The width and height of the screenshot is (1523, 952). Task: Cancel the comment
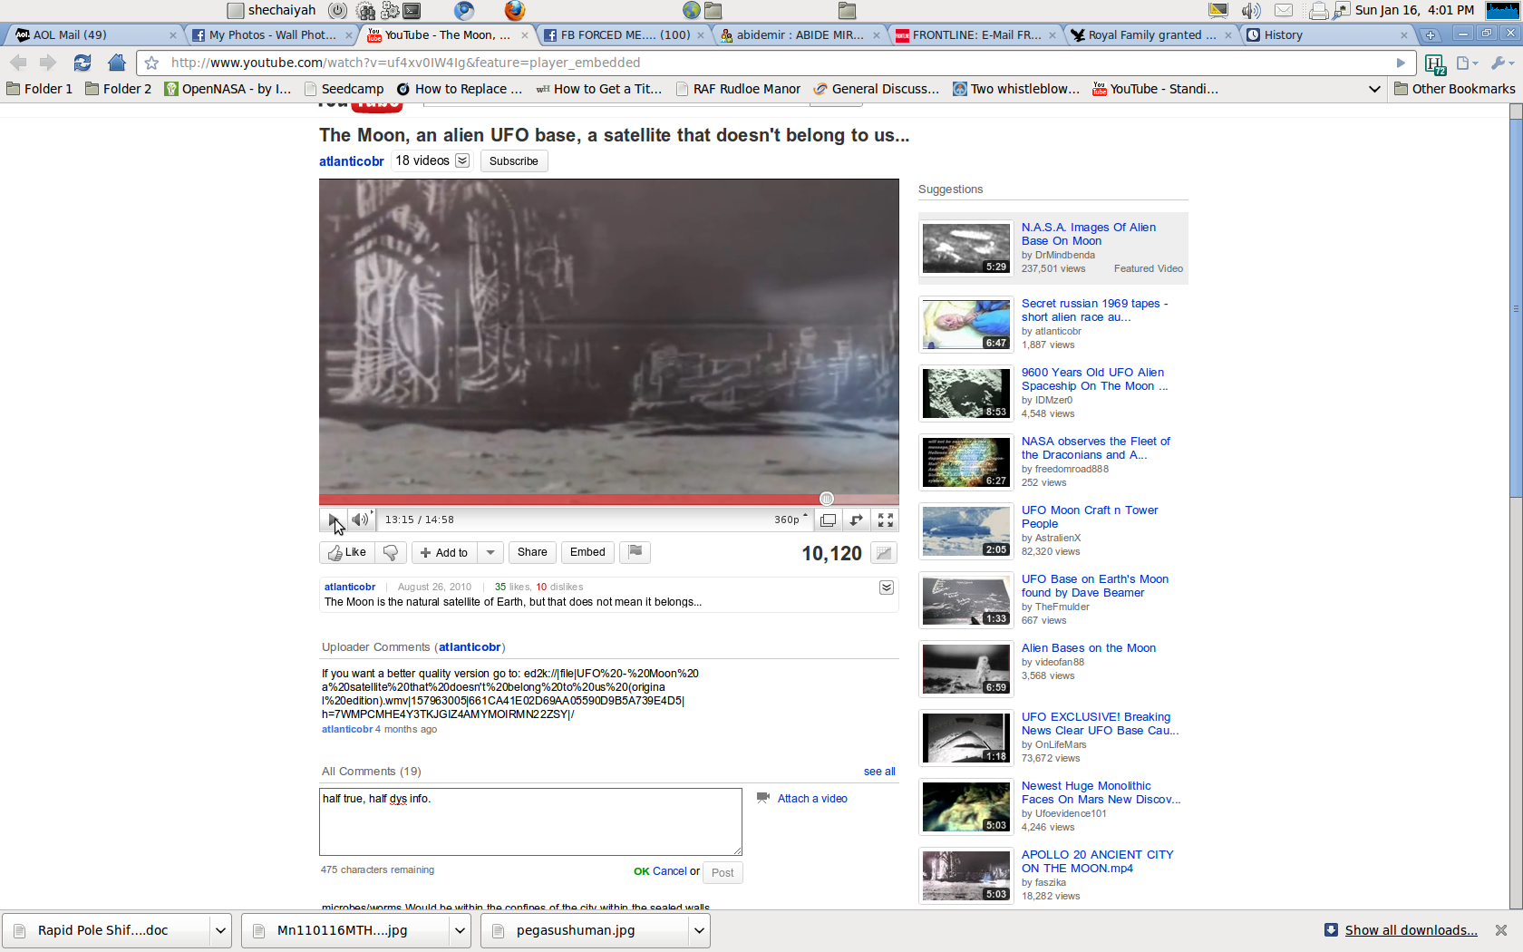click(x=670, y=871)
